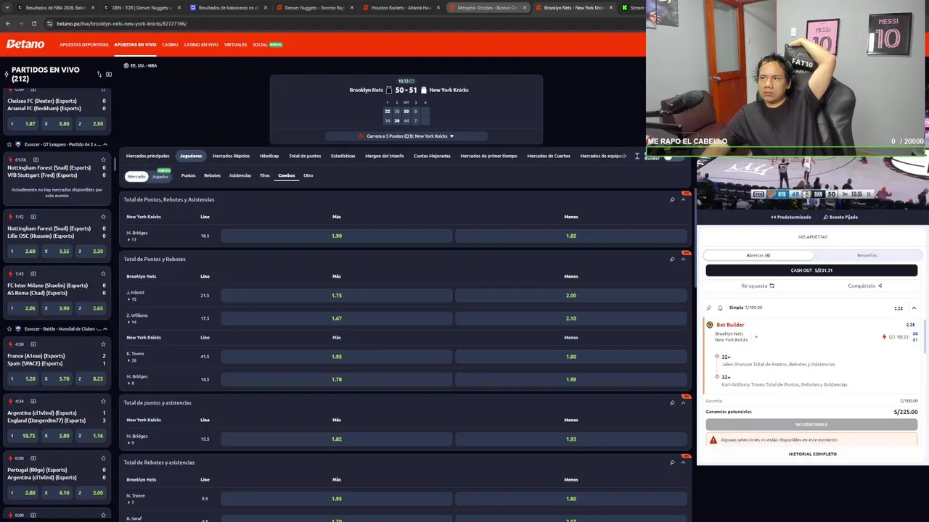
Task: Open Virtuales menu item
Action: (x=235, y=44)
